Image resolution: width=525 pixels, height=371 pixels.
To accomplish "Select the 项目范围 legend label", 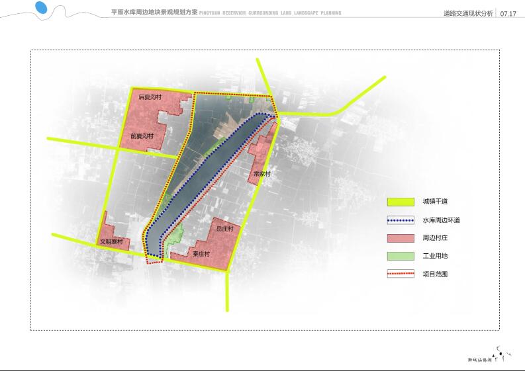I will (x=435, y=274).
